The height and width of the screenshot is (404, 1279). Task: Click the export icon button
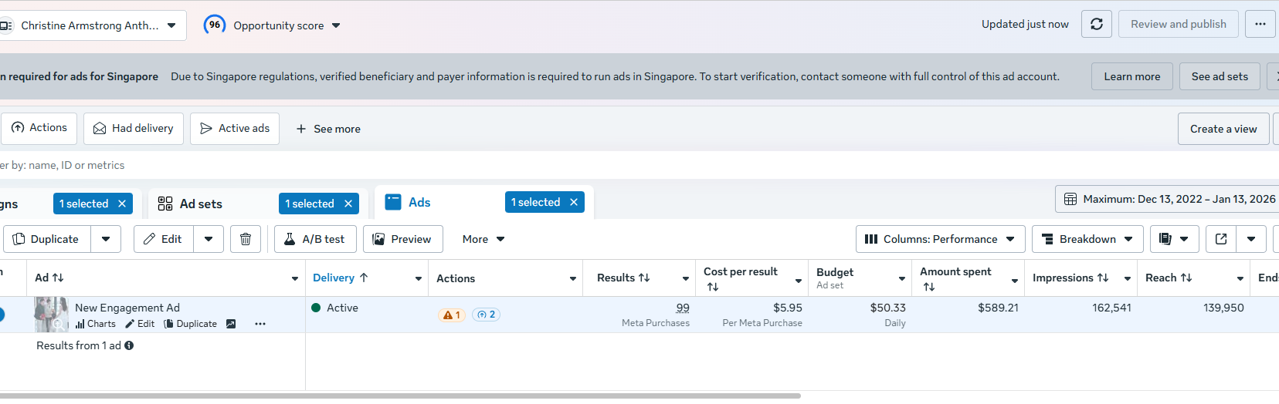(1221, 239)
